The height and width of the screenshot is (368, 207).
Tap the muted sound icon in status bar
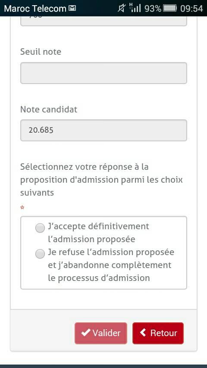click(x=122, y=9)
